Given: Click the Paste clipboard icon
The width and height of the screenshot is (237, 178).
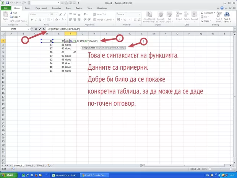Looking at the screenshot, I should pos(5,15).
